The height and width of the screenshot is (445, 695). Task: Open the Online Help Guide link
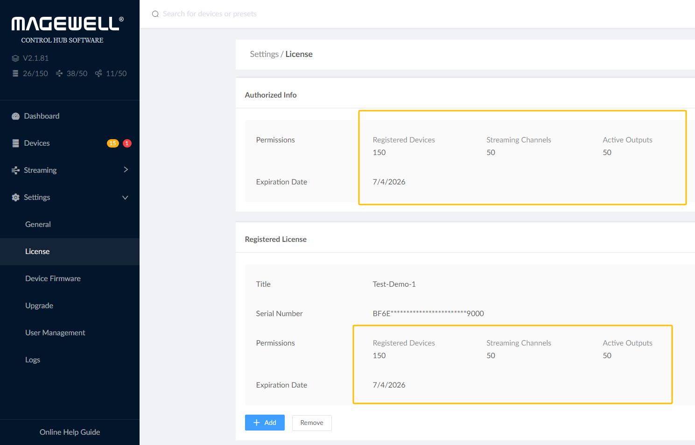coord(70,432)
